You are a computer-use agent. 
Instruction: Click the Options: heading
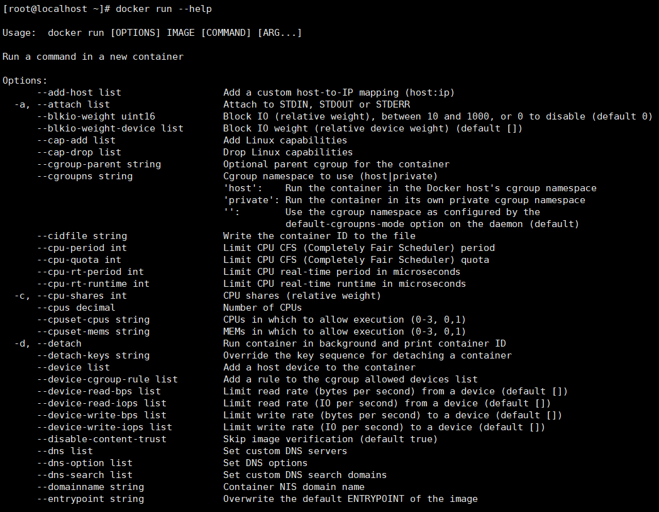click(25, 81)
